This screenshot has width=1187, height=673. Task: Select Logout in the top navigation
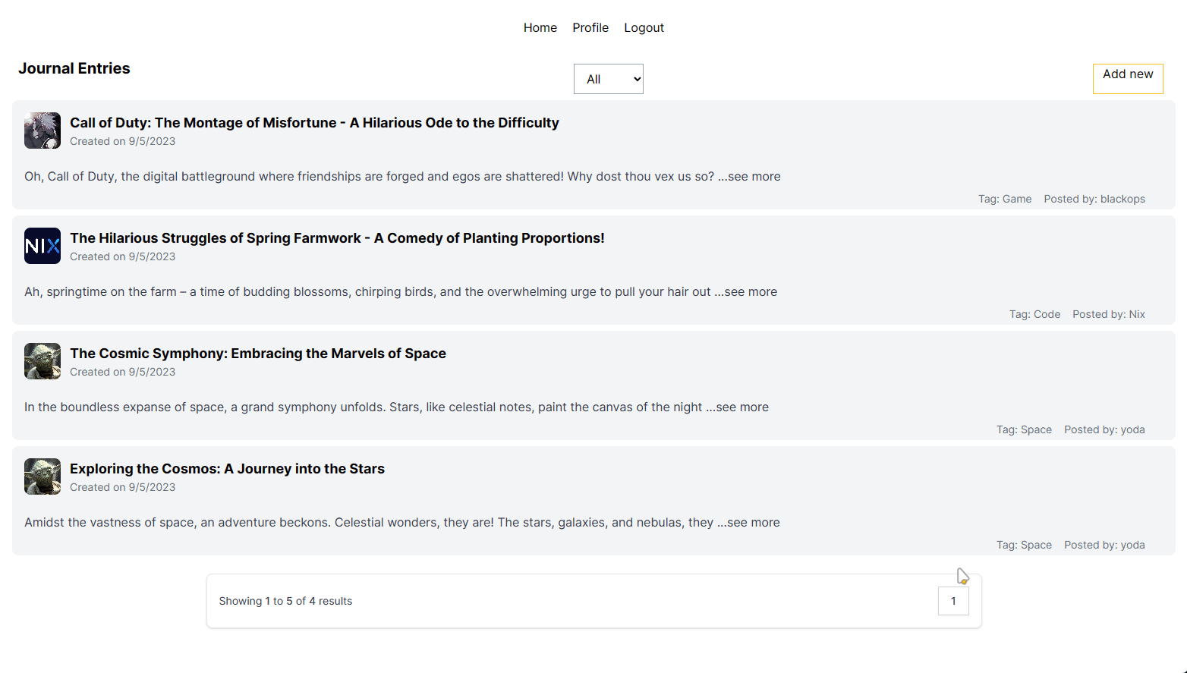click(x=644, y=27)
